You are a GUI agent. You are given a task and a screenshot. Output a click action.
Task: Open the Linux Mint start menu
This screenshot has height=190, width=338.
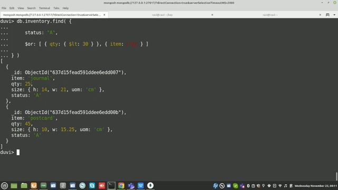[4, 185]
